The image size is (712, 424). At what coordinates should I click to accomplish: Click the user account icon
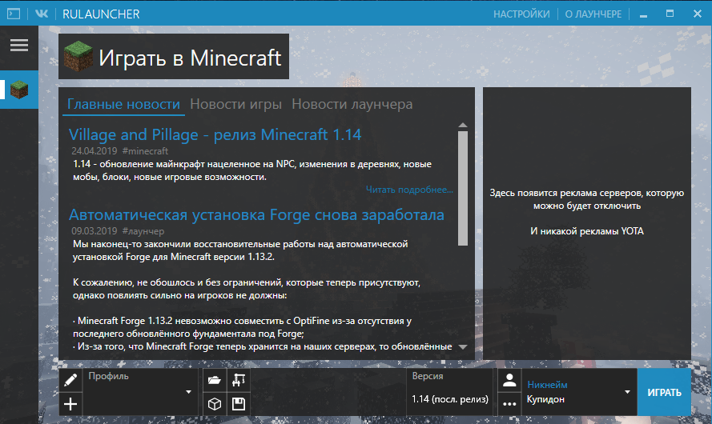pos(509,379)
